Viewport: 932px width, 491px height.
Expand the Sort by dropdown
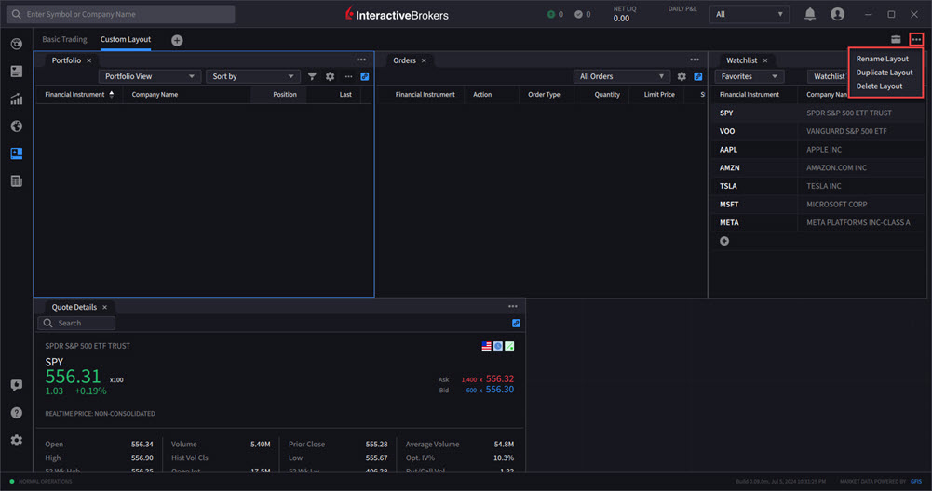[252, 76]
